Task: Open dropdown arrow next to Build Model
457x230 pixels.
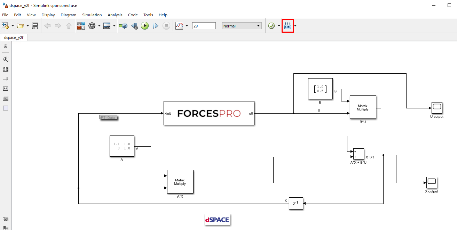Action: tap(296, 26)
